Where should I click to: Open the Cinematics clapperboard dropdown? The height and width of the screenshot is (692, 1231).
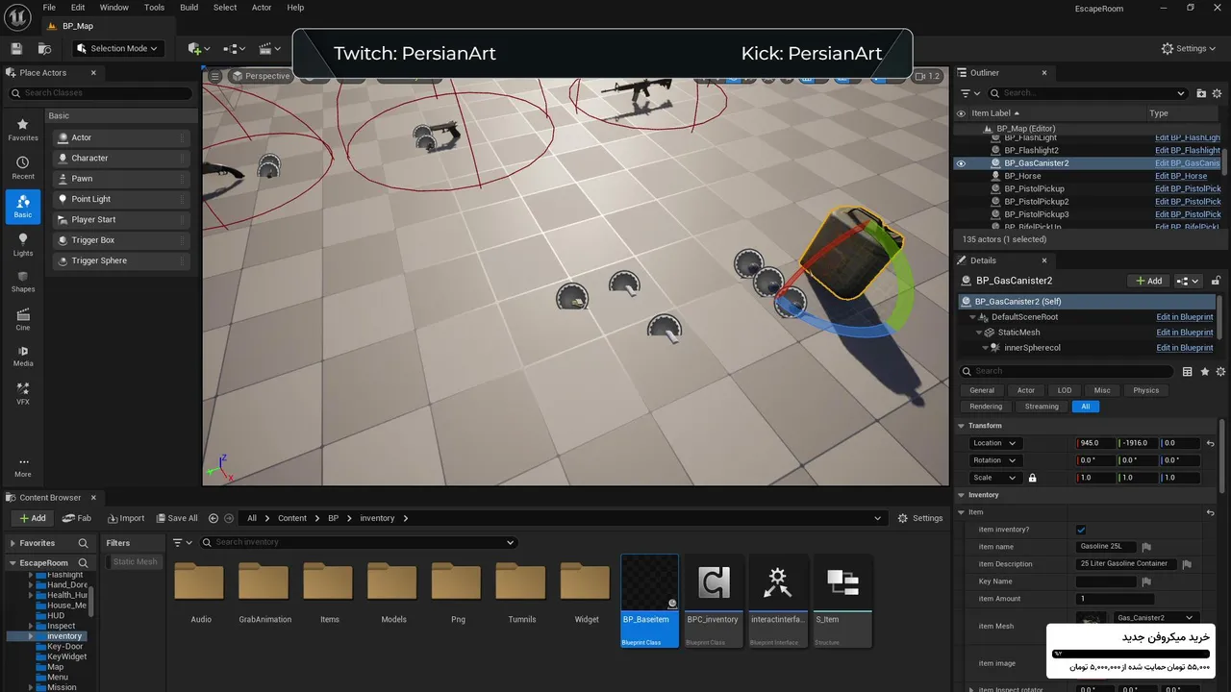tap(270, 48)
